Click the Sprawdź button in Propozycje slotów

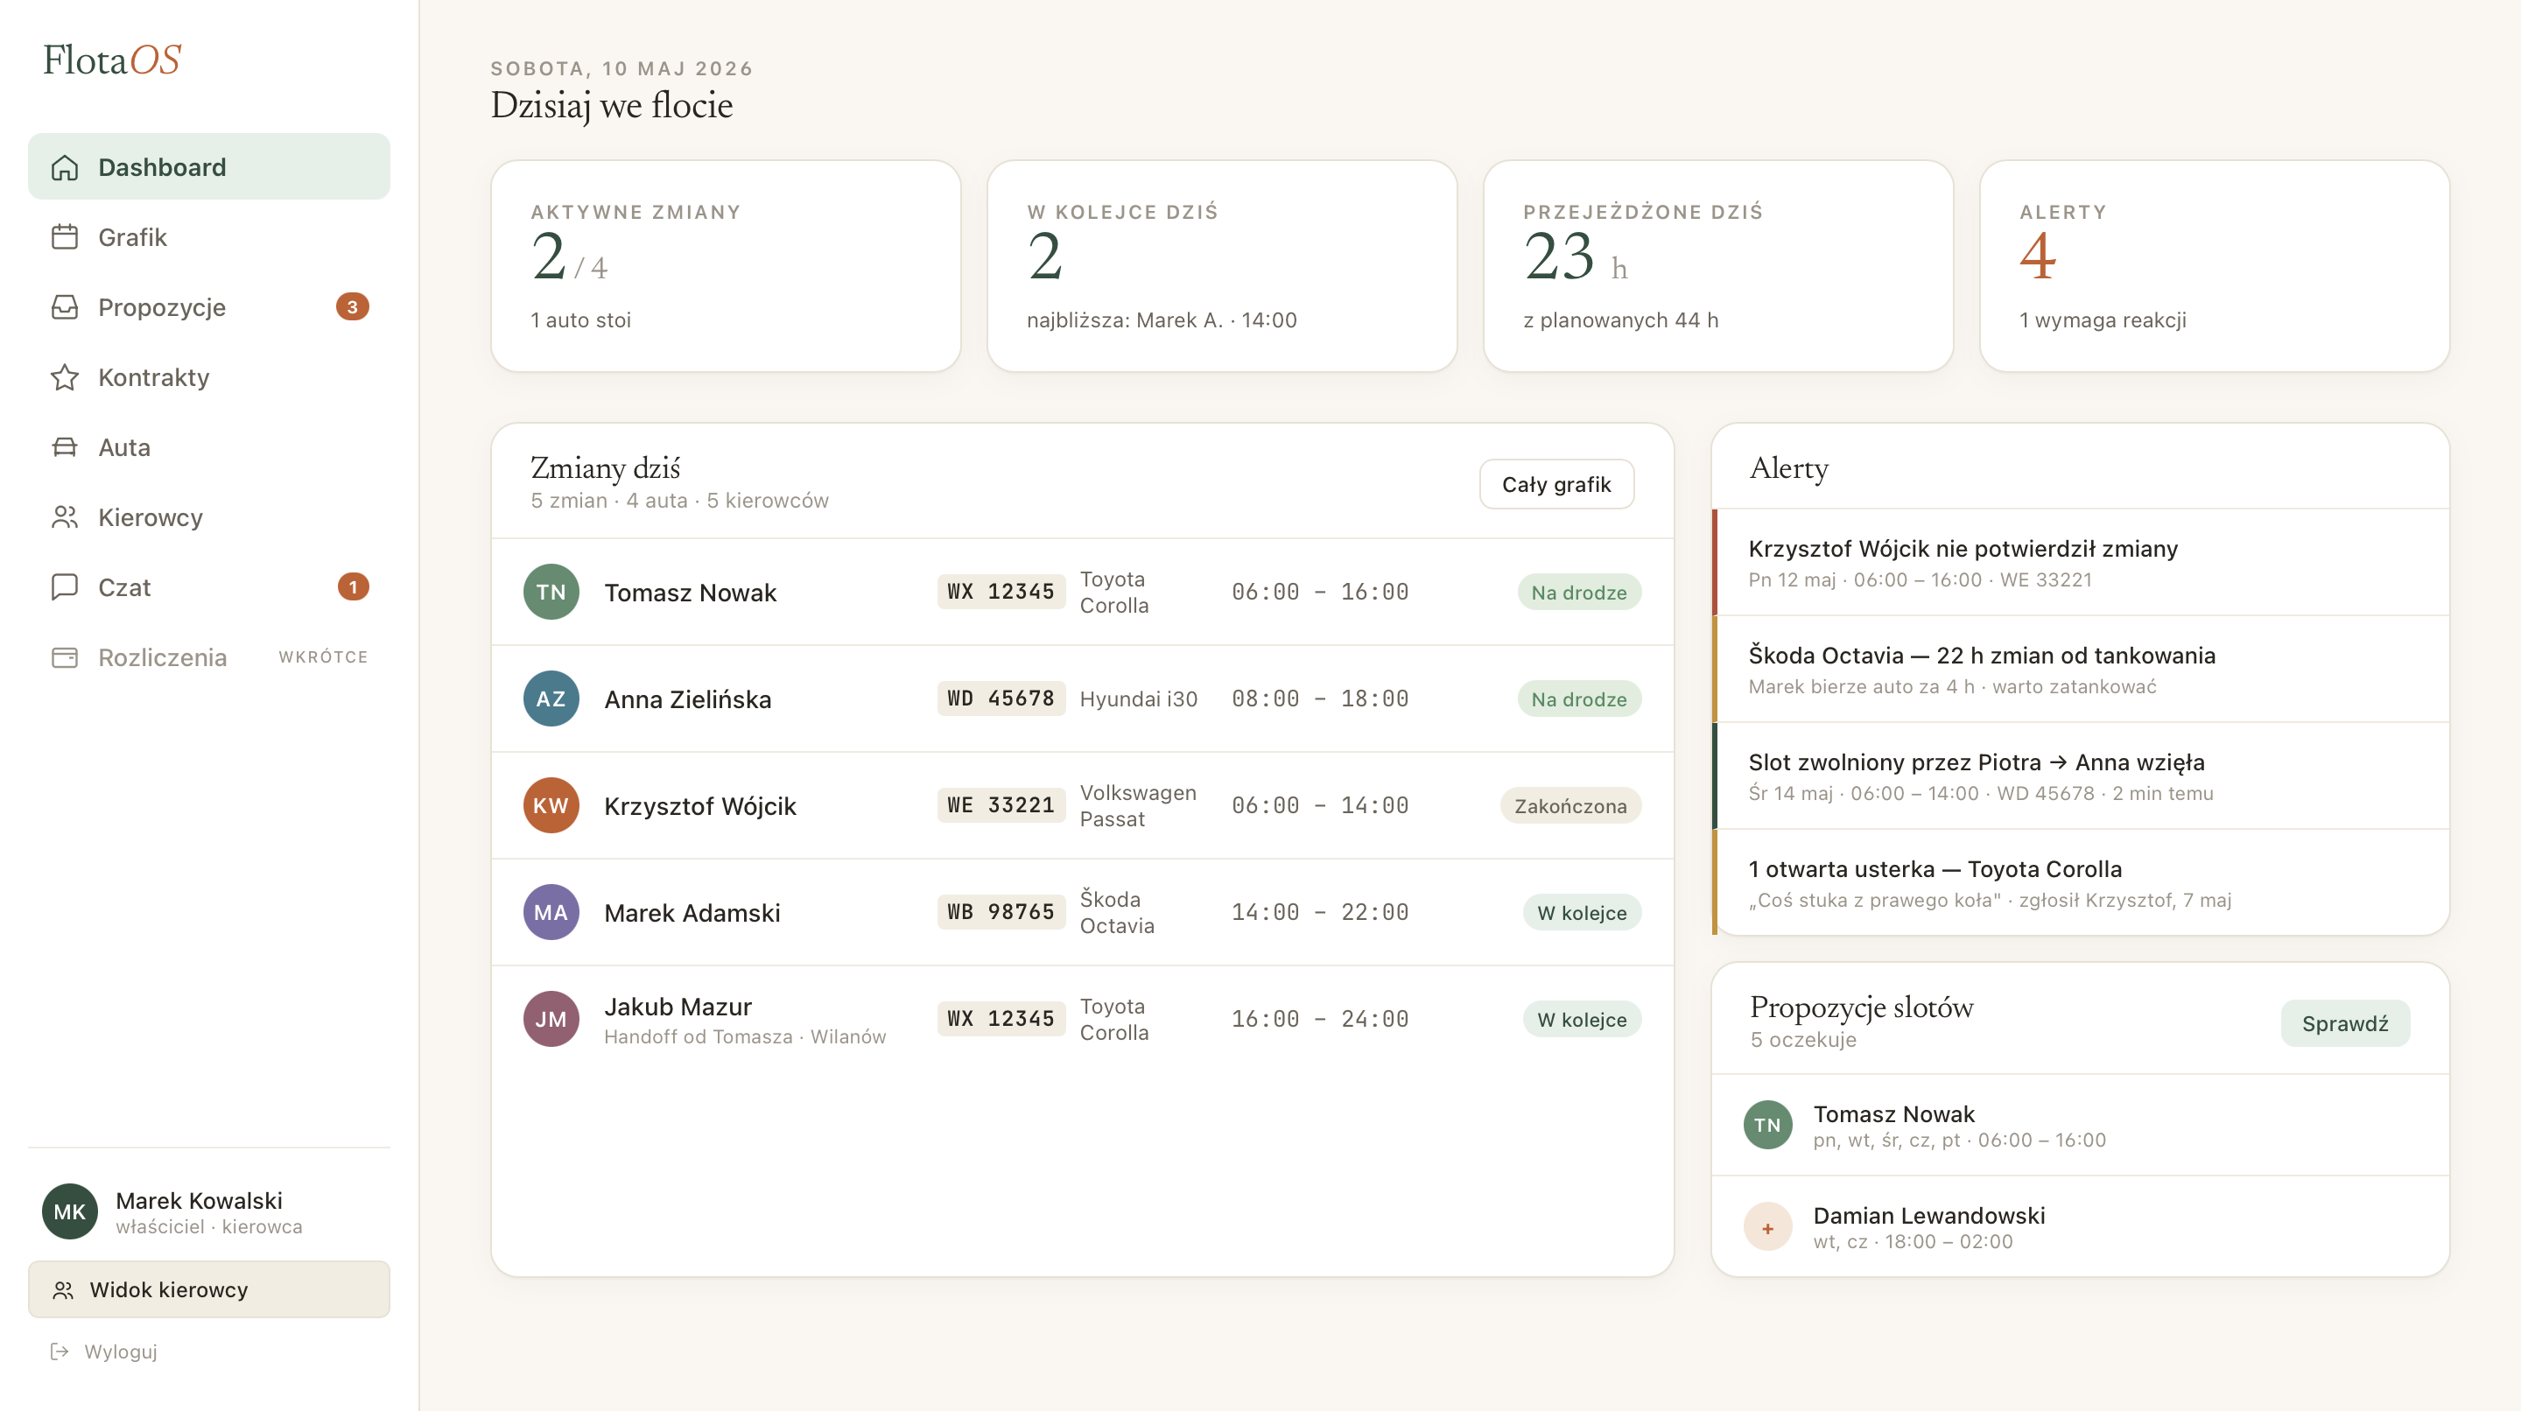(x=2345, y=1023)
